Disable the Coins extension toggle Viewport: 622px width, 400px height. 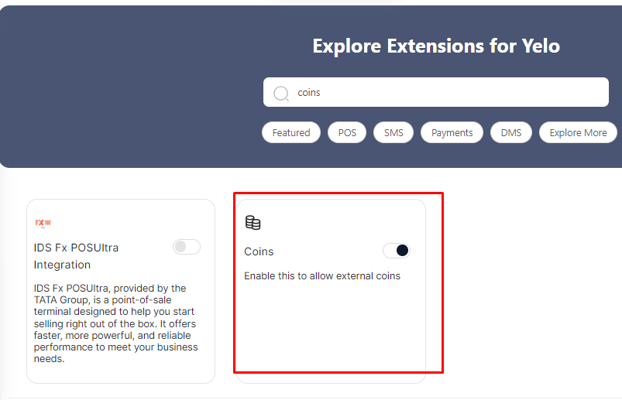[396, 251]
